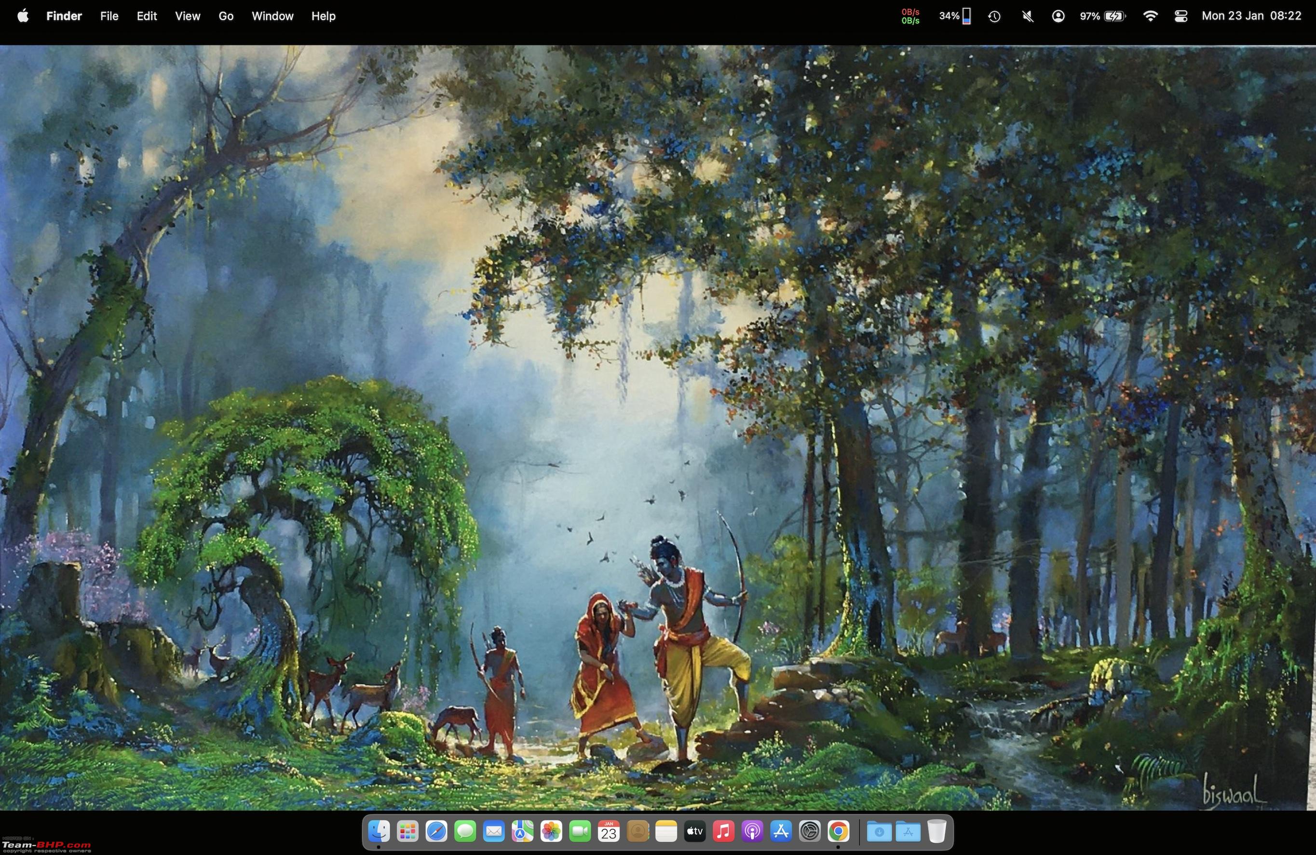Open the View menu
Viewport: 1316px width, 855px height.
point(188,16)
